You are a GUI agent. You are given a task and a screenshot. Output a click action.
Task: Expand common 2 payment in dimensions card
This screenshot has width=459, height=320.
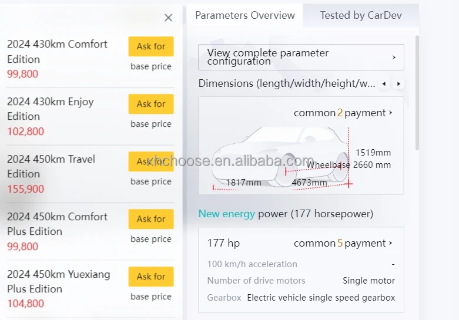click(x=343, y=113)
